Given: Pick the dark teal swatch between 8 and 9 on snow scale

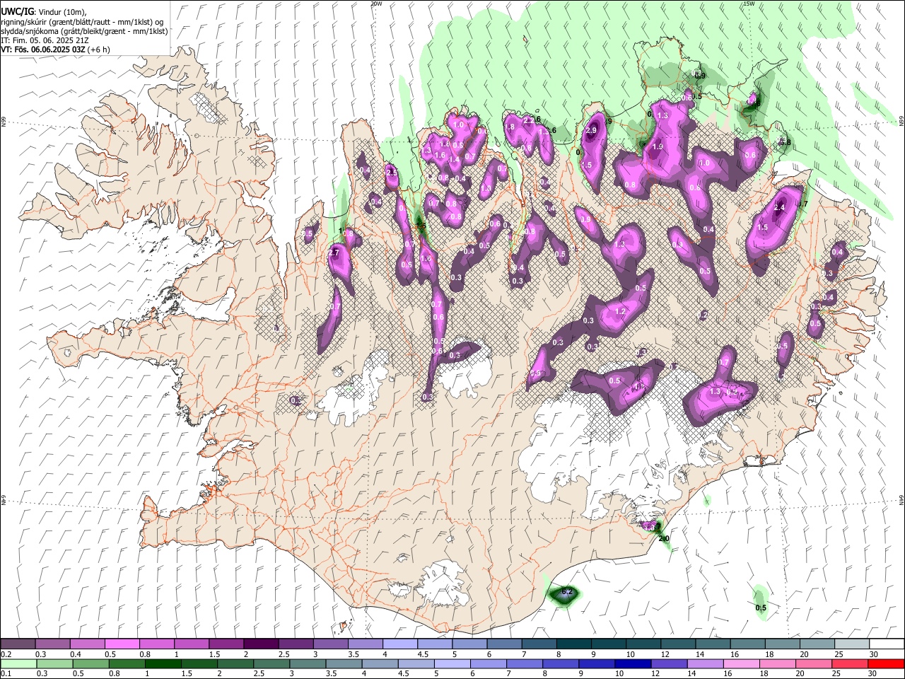Looking at the screenshot, I should click(573, 644).
